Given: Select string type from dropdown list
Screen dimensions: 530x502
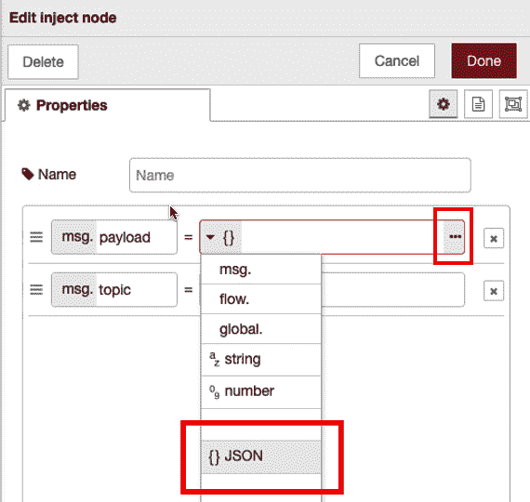Looking at the screenshot, I should pyautogui.click(x=260, y=360).
